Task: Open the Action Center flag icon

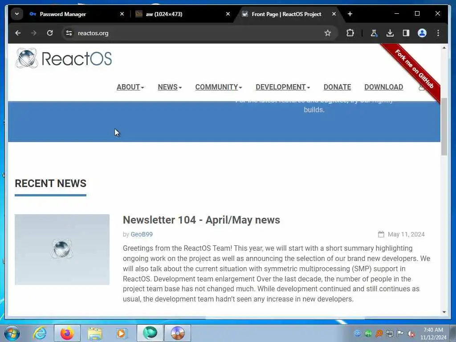Action: [x=400, y=334]
